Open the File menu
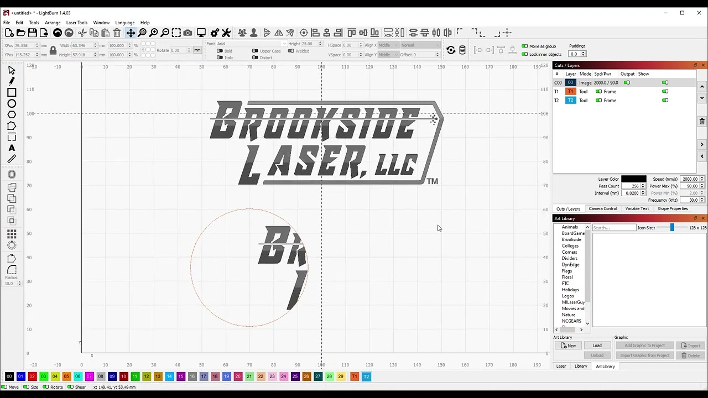708x398 pixels. point(7,23)
